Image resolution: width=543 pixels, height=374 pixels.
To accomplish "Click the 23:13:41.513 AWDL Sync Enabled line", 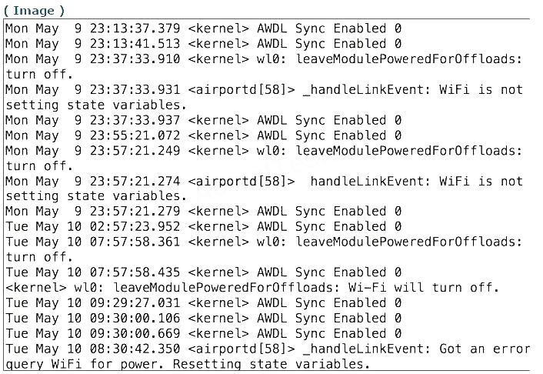I will [204, 44].
